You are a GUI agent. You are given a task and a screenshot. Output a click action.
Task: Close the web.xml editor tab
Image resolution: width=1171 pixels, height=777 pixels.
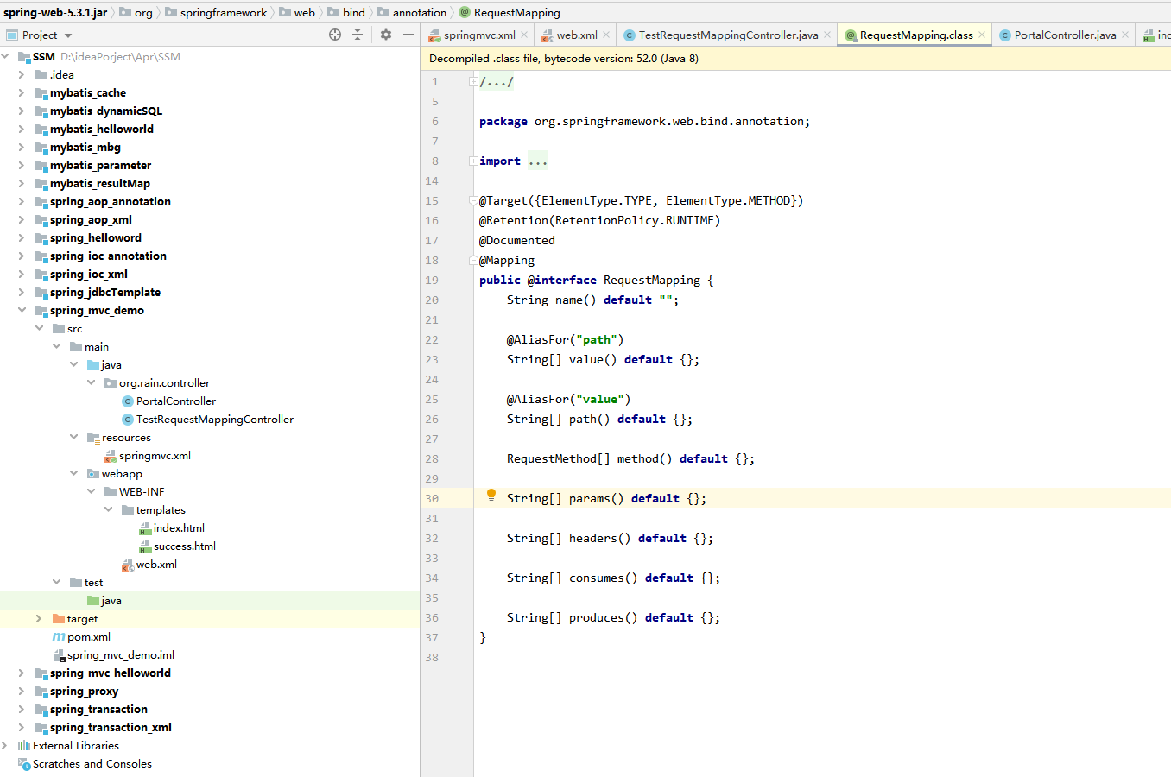click(606, 35)
